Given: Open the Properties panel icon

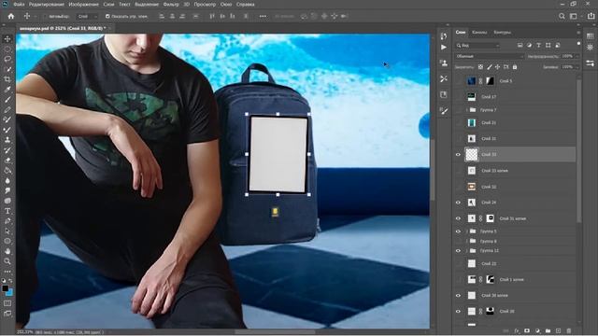Looking at the screenshot, I should 590,63.
